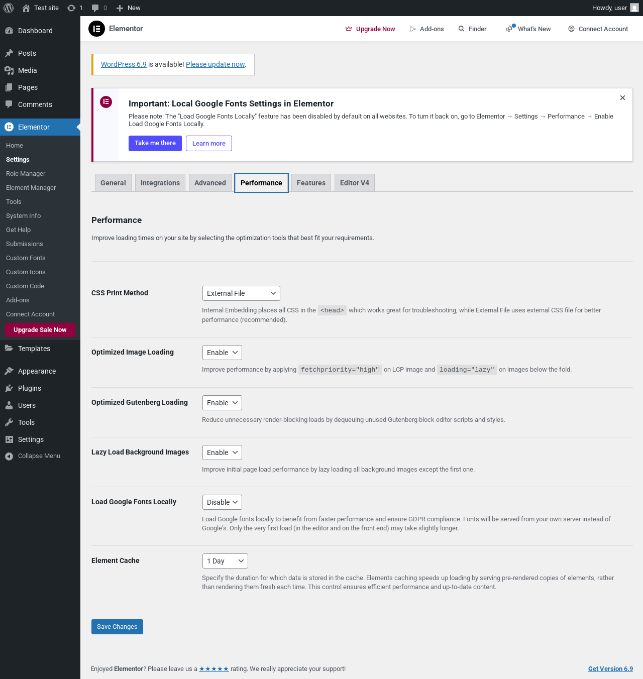The width and height of the screenshot is (643, 679).
Task: Open the CSS Print Method dropdown
Action: (x=241, y=293)
